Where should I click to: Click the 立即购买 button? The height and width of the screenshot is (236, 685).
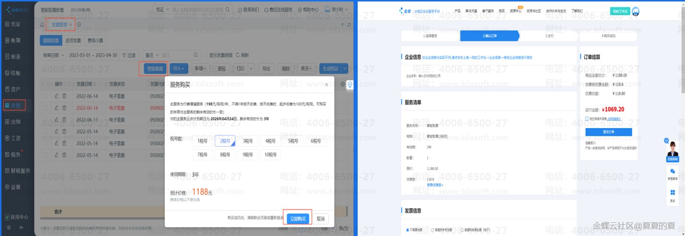pos(297,219)
